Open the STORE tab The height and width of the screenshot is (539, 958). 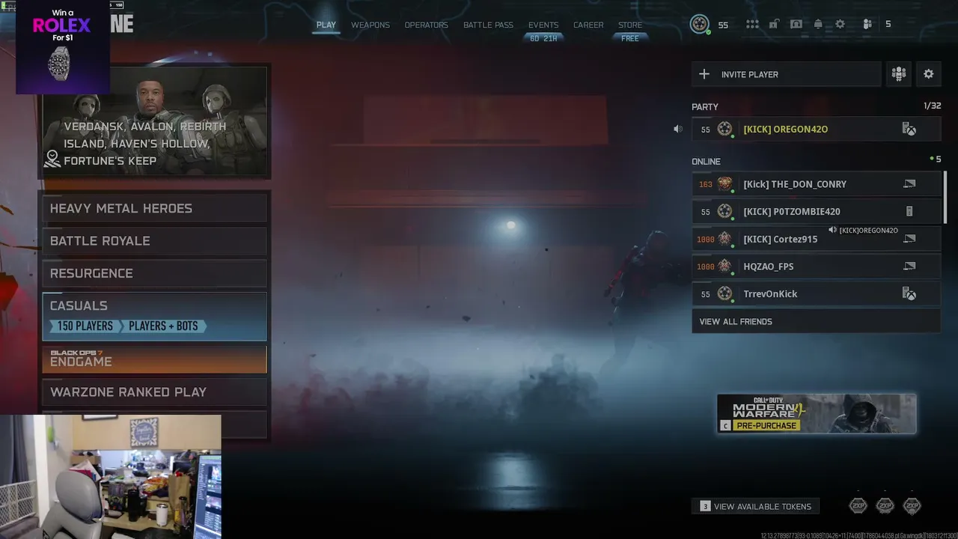coord(630,25)
